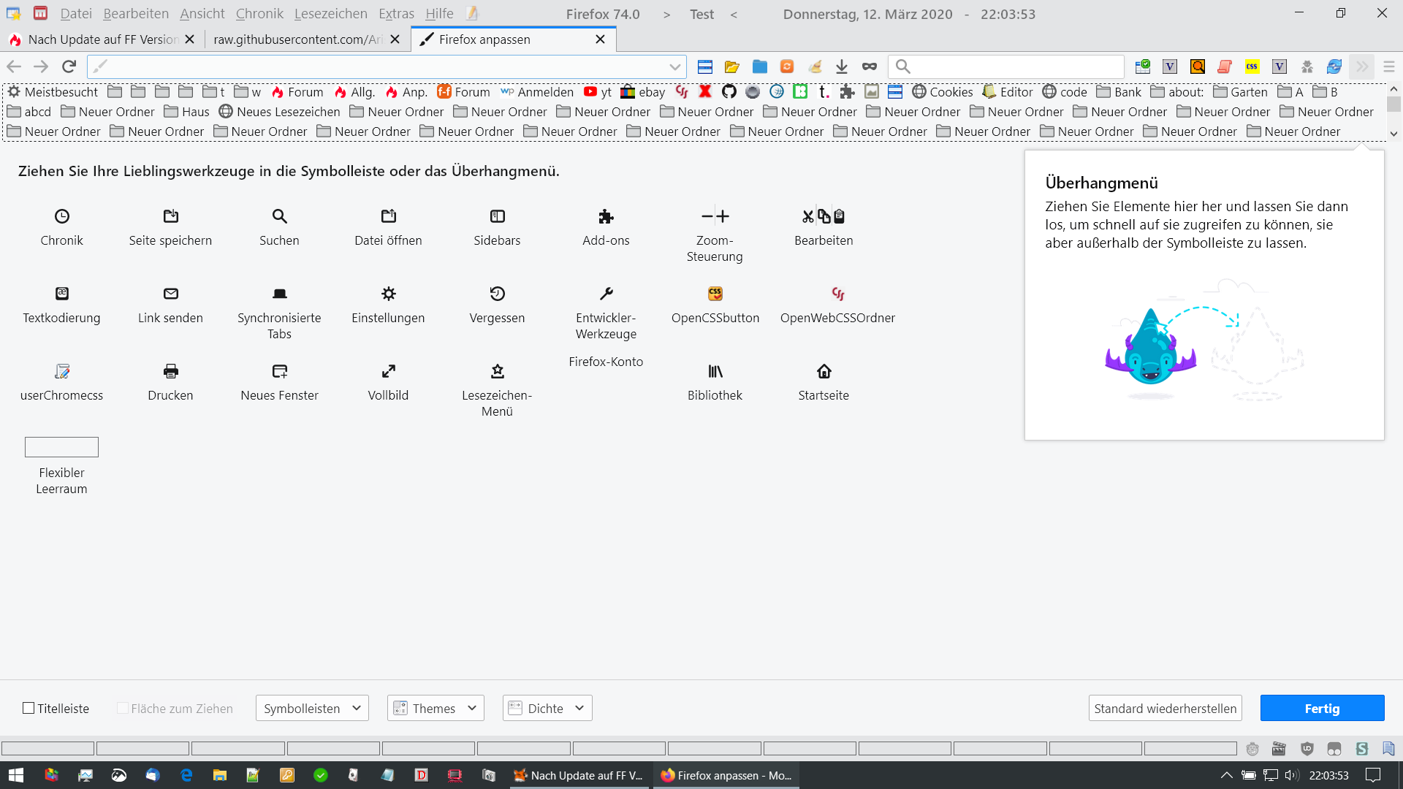This screenshot has height=789, width=1403.
Task: Open the Themes dropdown
Action: [436, 708]
